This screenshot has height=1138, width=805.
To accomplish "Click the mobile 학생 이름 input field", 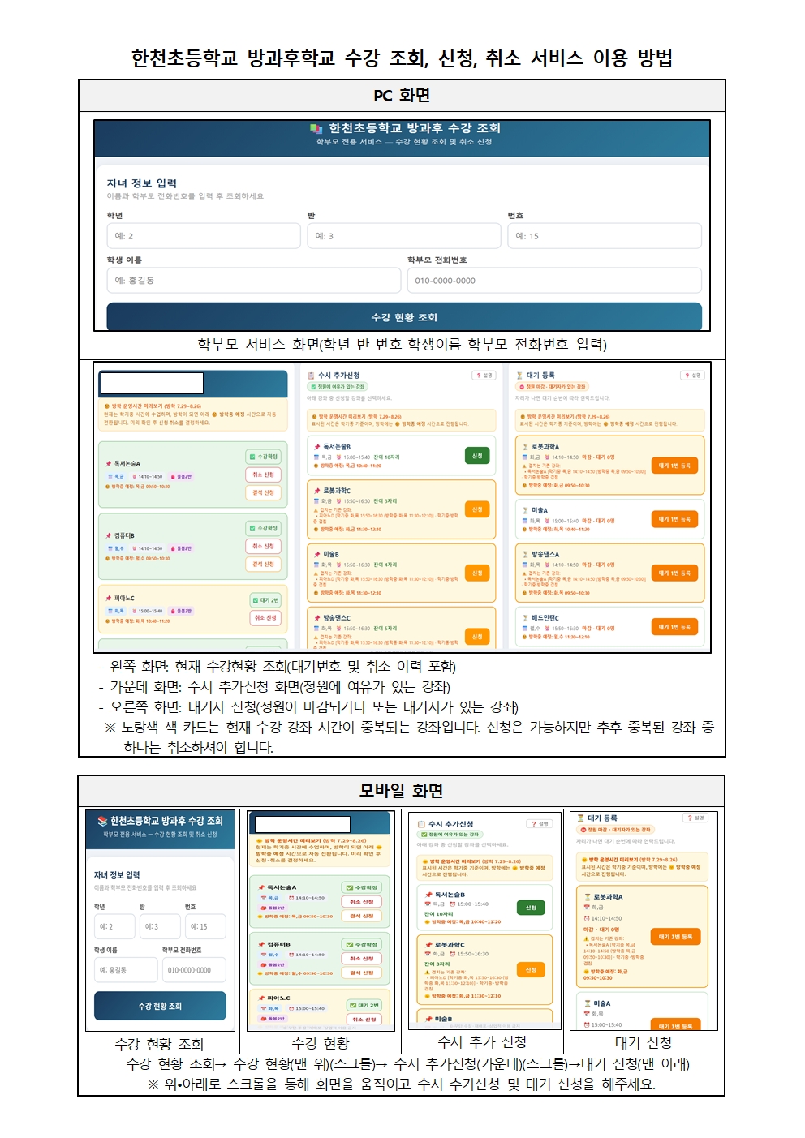I will 126,970.
